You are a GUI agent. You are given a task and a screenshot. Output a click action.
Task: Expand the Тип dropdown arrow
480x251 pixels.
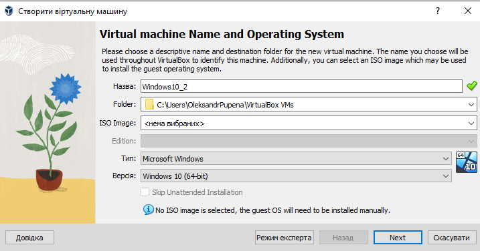click(x=446, y=159)
